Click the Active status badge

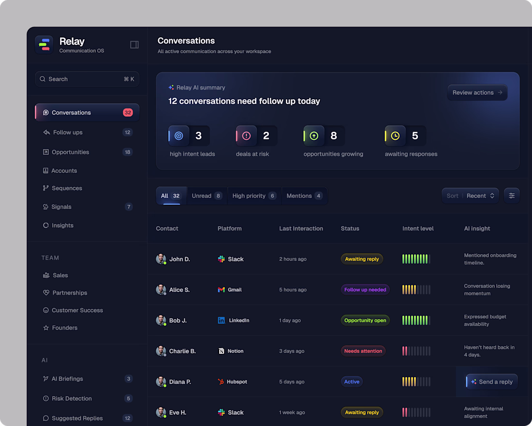click(352, 381)
